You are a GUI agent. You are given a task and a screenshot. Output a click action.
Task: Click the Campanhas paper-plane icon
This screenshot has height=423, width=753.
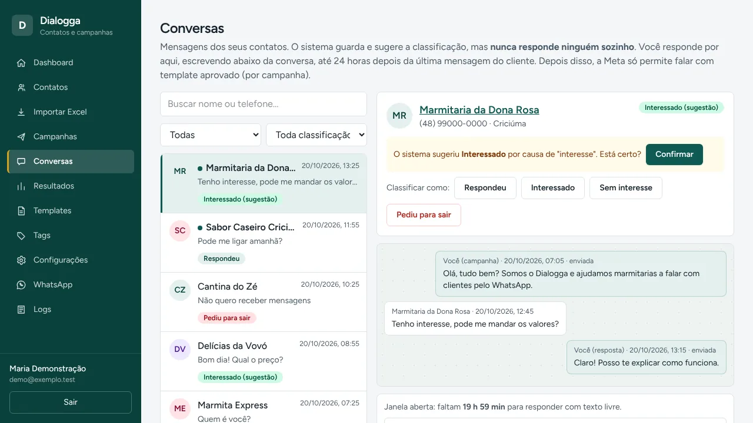[21, 137]
